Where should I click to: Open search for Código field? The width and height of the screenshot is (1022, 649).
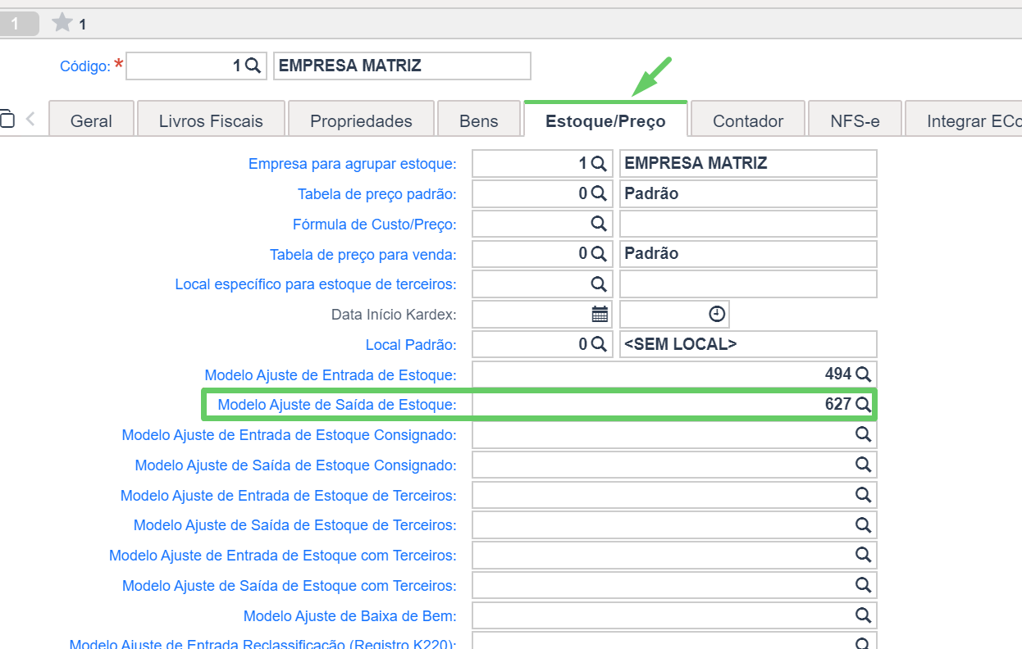[253, 66]
